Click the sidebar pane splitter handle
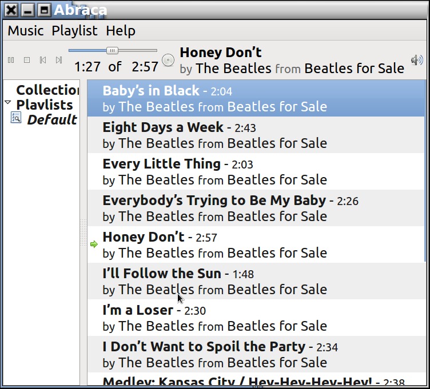This screenshot has width=430, height=389. (x=83, y=232)
